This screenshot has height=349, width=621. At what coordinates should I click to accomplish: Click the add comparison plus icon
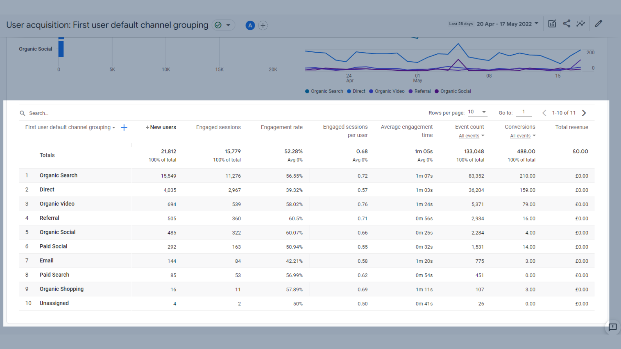[x=263, y=25]
